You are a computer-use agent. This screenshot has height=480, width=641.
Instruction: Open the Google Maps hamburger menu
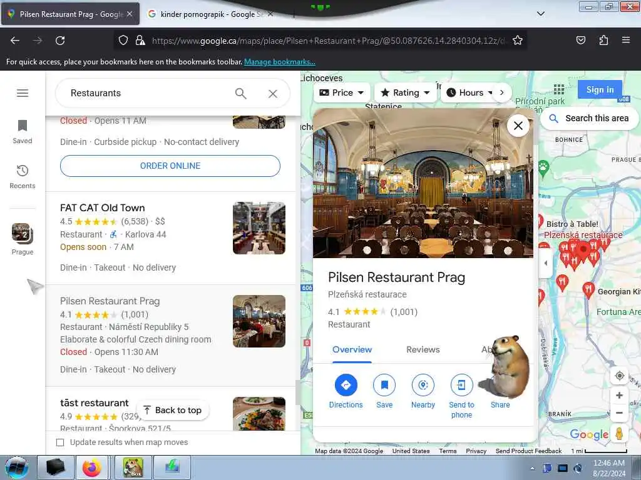[x=23, y=93]
